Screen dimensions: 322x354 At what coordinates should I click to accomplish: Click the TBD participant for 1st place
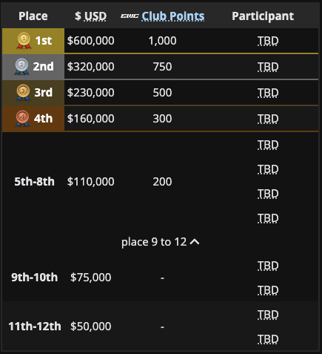(268, 41)
